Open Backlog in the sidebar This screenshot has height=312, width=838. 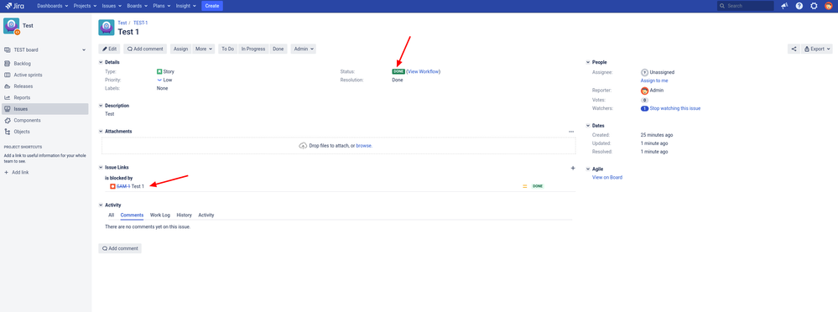(x=45, y=64)
